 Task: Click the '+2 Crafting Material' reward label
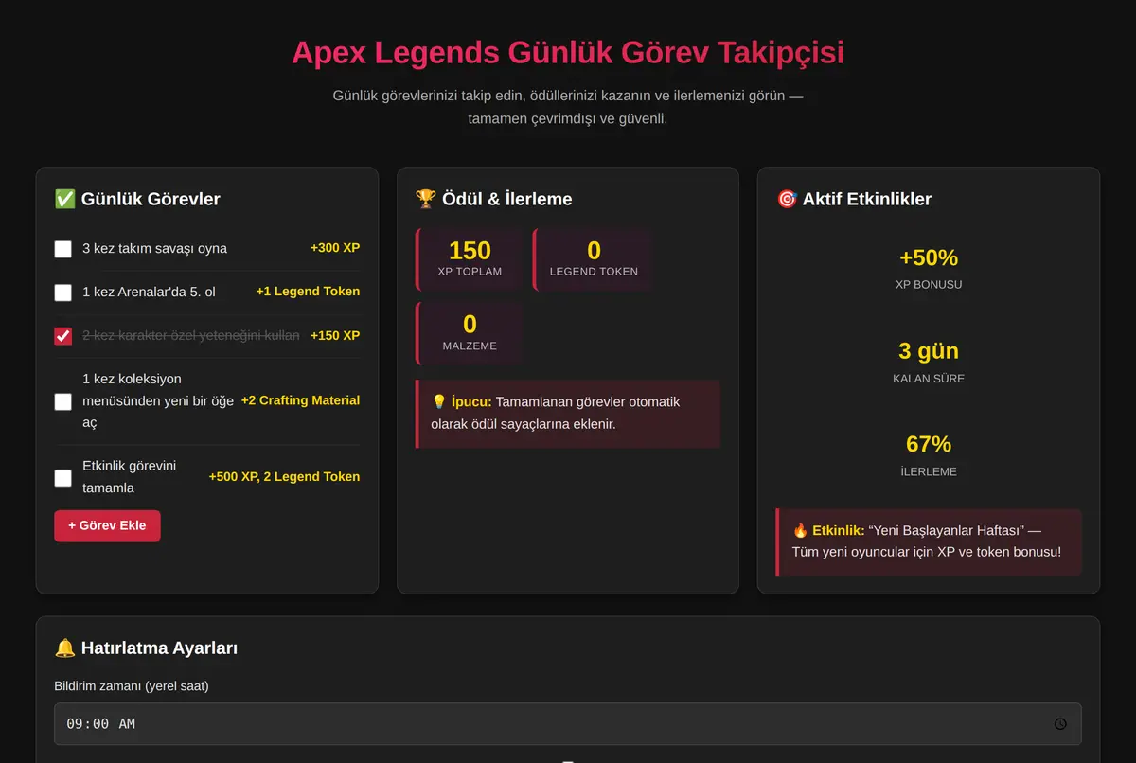[300, 400]
